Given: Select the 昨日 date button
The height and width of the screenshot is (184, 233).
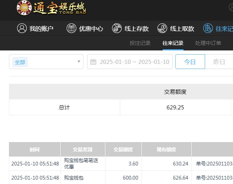Looking at the screenshot, I should pyautogui.click(x=219, y=62).
